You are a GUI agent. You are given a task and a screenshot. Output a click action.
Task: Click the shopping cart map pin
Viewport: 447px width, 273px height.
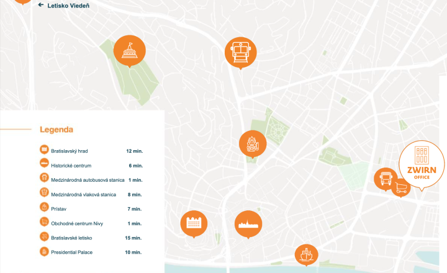[x=401, y=187]
